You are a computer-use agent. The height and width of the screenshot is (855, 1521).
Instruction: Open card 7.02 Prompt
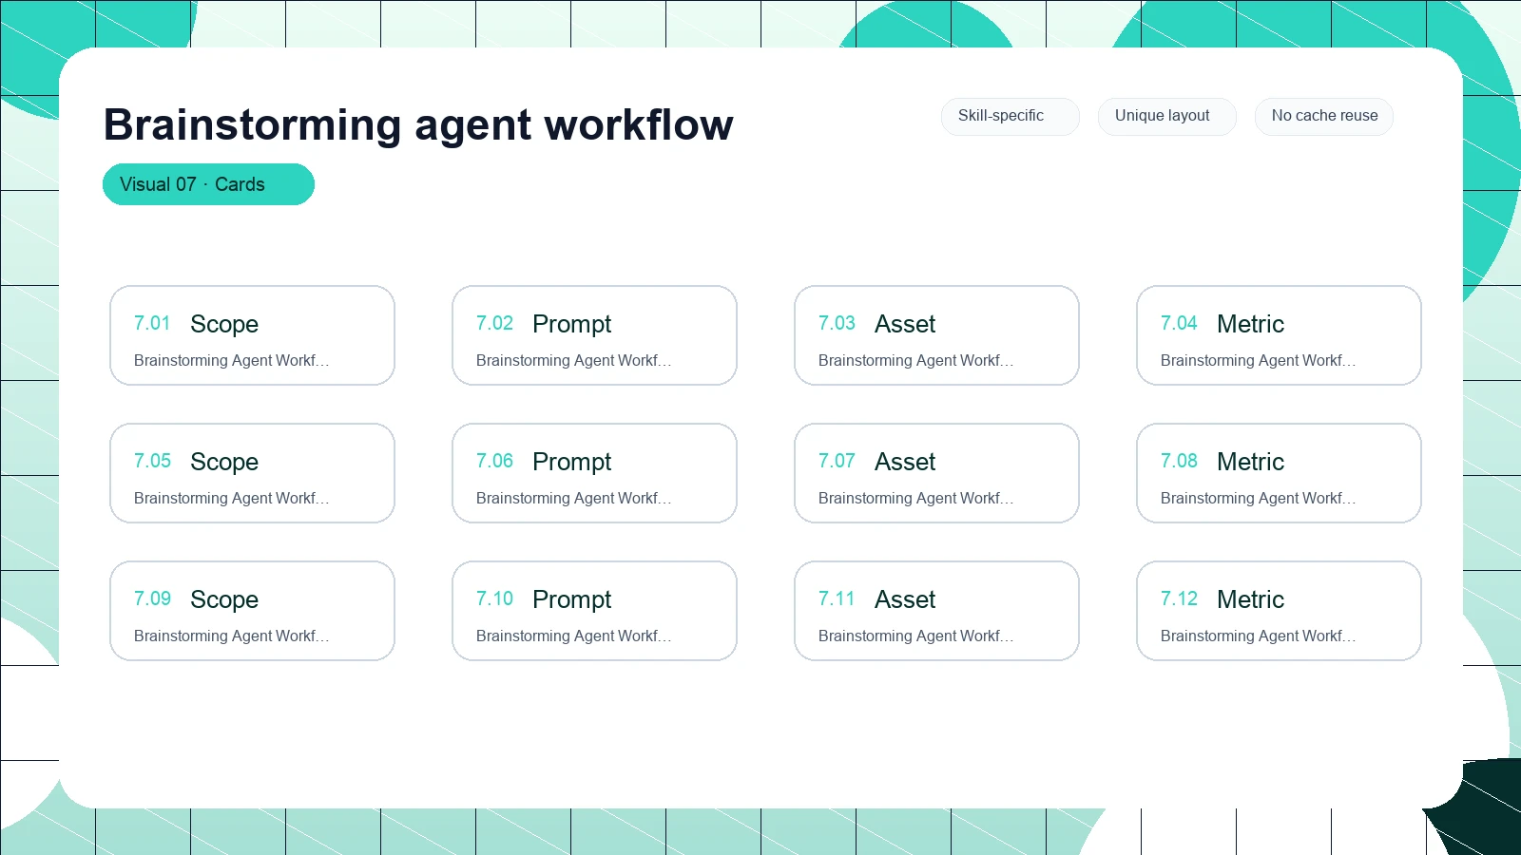(x=594, y=335)
